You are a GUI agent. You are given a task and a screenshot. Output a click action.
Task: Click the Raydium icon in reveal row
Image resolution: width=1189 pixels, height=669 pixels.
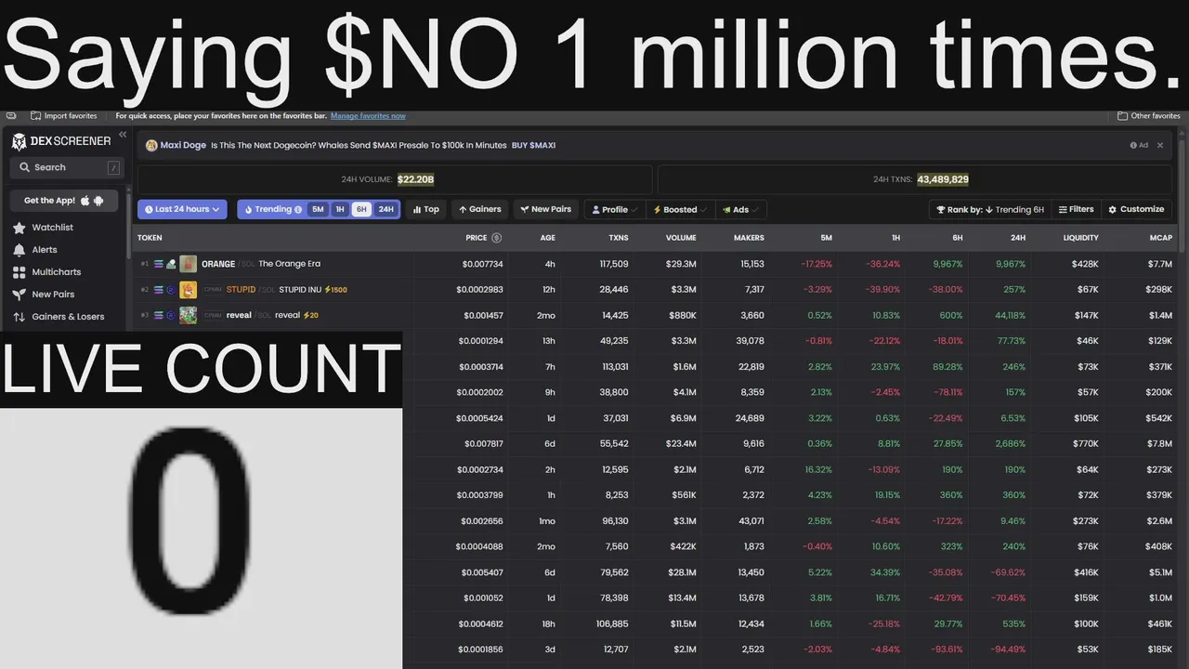[170, 316]
